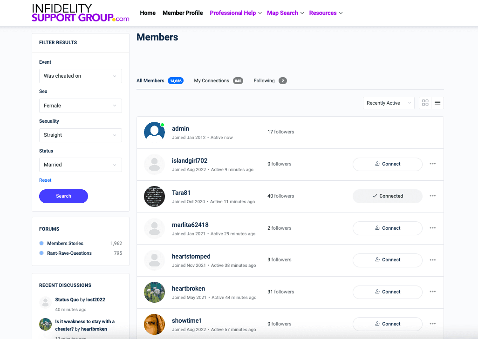The height and width of the screenshot is (339, 478).
Task: Open the Rant-Rave-Questions forum
Action: 69,253
